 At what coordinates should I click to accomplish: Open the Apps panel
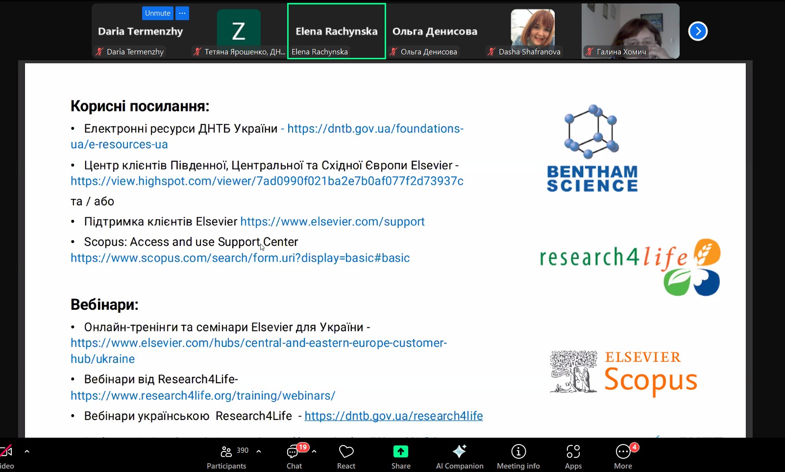point(573,457)
